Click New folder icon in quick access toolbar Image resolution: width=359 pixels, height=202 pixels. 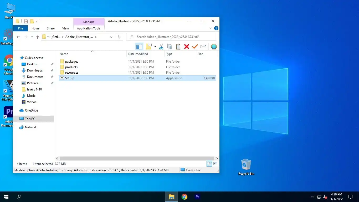pos(32,21)
